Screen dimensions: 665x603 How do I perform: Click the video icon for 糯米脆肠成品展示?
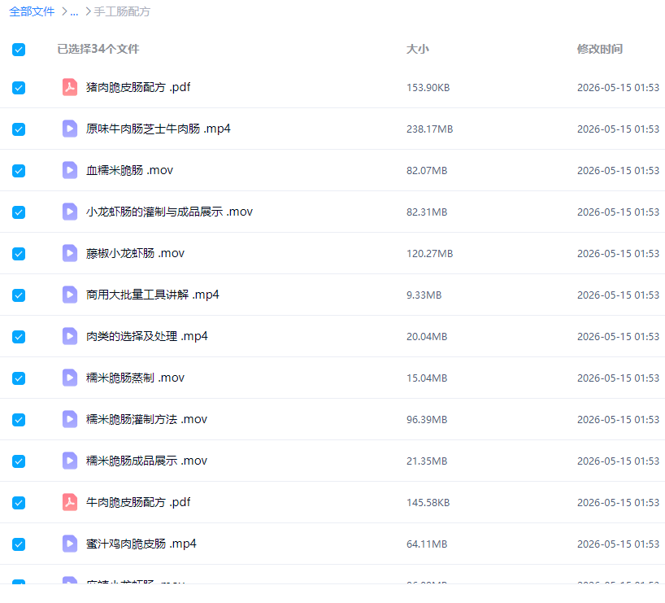click(x=70, y=461)
